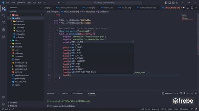Toggle the bottom panel layout icon
Viewport: 199px width, 111px height.
tap(169, 3)
